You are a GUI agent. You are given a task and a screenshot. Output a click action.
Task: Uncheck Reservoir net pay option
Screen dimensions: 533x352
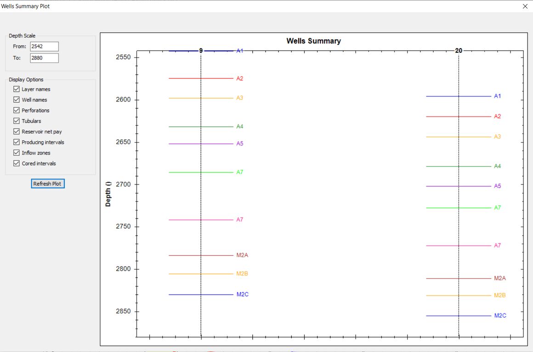coord(17,132)
